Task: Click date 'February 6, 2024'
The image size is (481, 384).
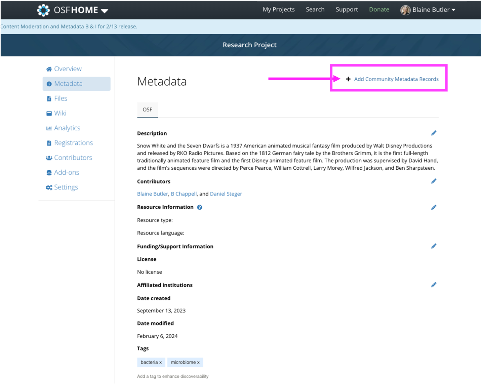Action: pos(157,336)
